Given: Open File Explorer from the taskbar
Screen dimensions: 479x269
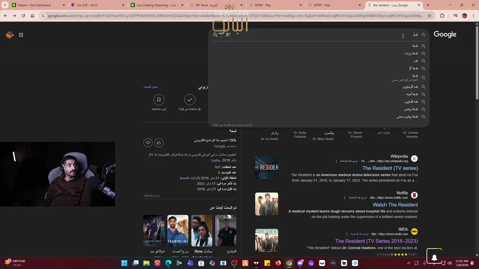Looking at the screenshot, I should (x=146, y=263).
